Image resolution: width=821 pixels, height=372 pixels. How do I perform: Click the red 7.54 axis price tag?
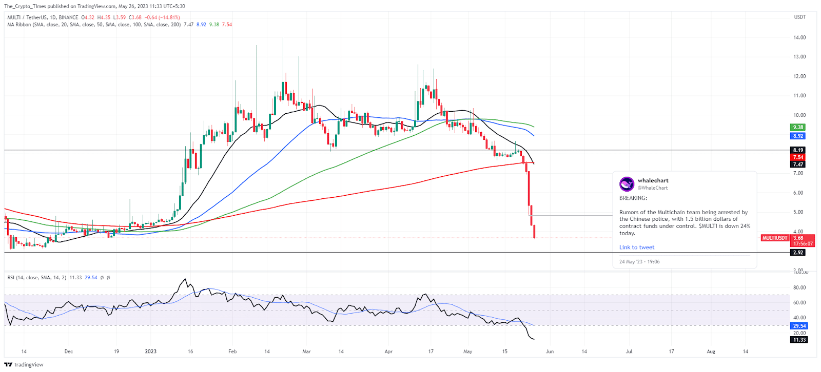point(798,158)
